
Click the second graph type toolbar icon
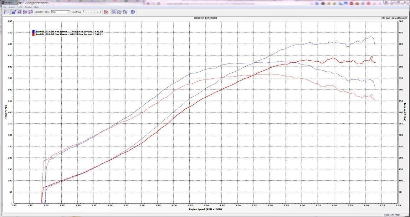(20, 12)
